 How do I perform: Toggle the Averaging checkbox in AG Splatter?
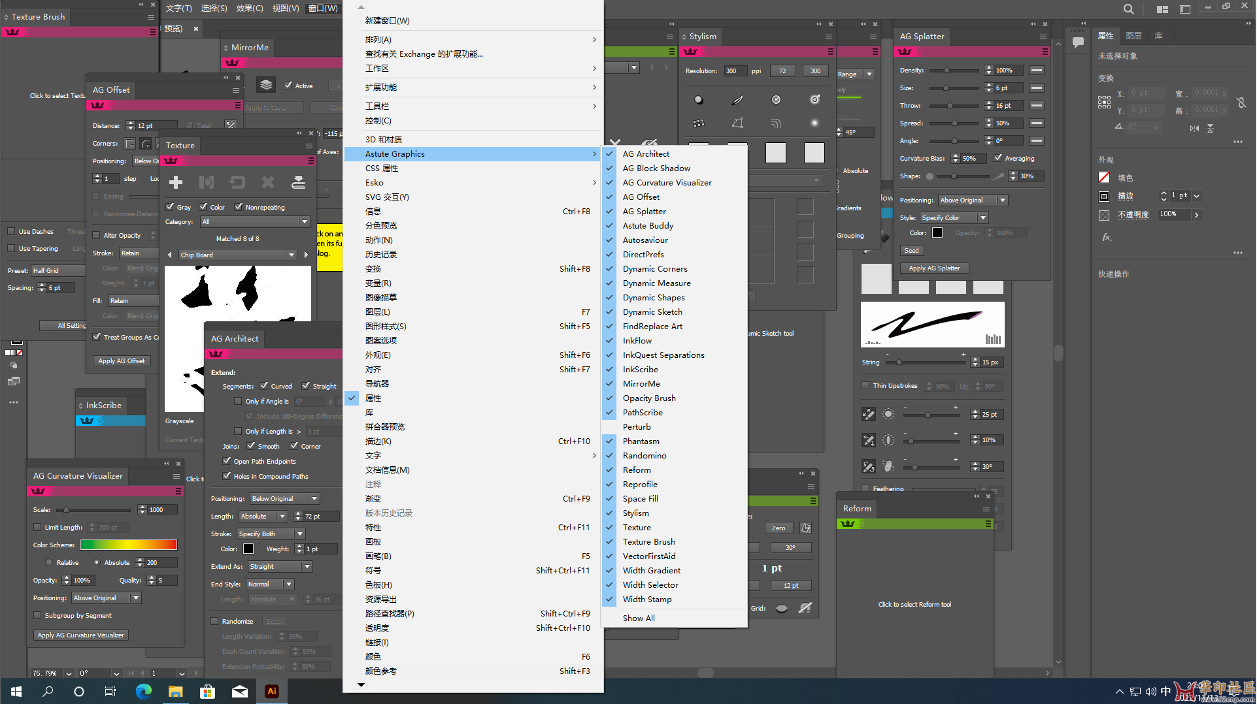998,158
